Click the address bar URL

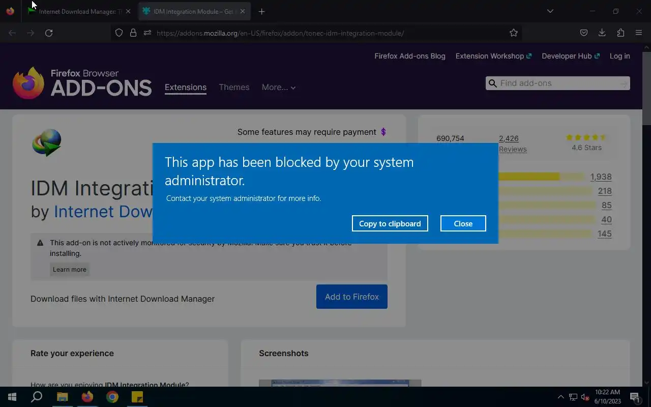[280, 33]
